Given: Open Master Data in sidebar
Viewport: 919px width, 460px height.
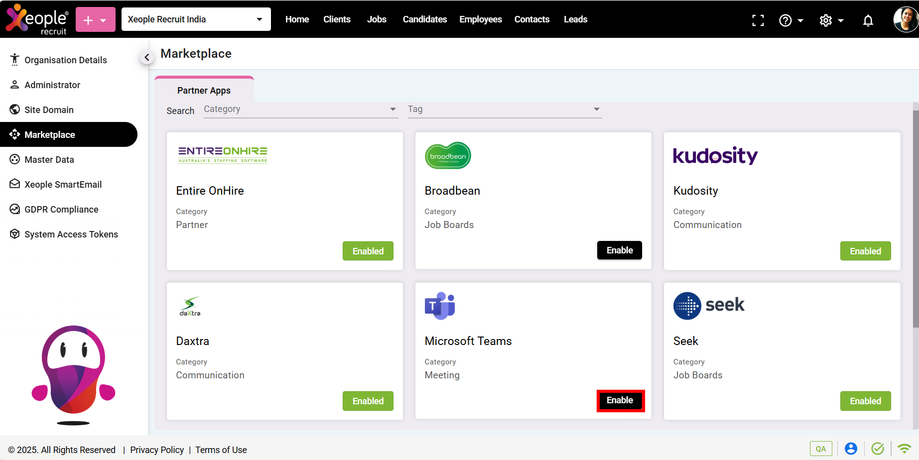Looking at the screenshot, I should (x=69, y=159).
